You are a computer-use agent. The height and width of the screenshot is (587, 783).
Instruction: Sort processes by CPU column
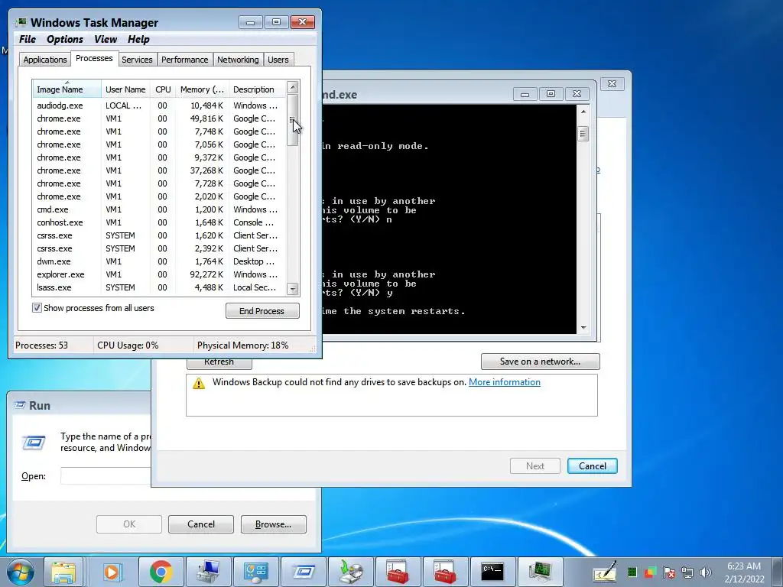coord(163,89)
